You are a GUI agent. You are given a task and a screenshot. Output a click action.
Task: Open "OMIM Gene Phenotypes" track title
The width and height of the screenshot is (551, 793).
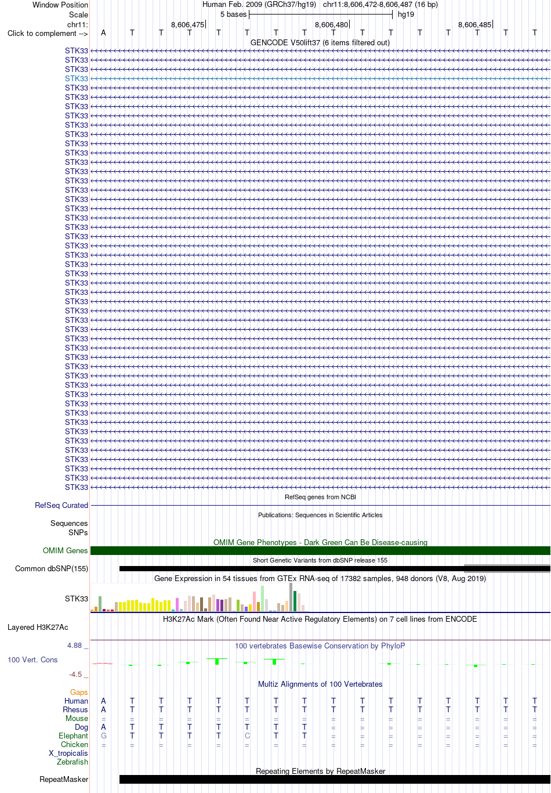click(x=320, y=542)
